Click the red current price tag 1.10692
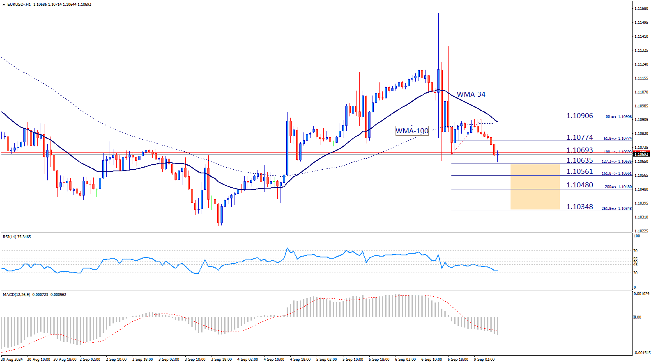651x364 pixels. point(641,155)
